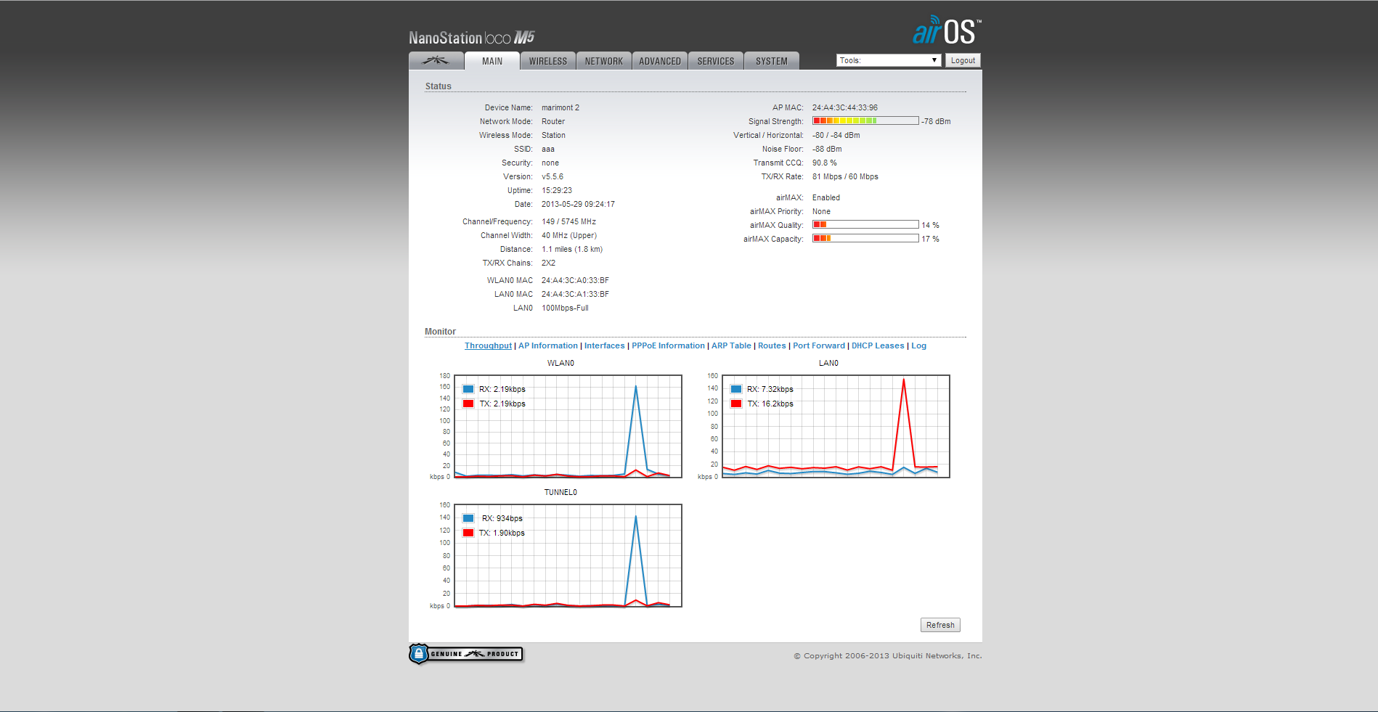
Task: Click the noise floor value "-88 dBm"
Action: tap(827, 149)
